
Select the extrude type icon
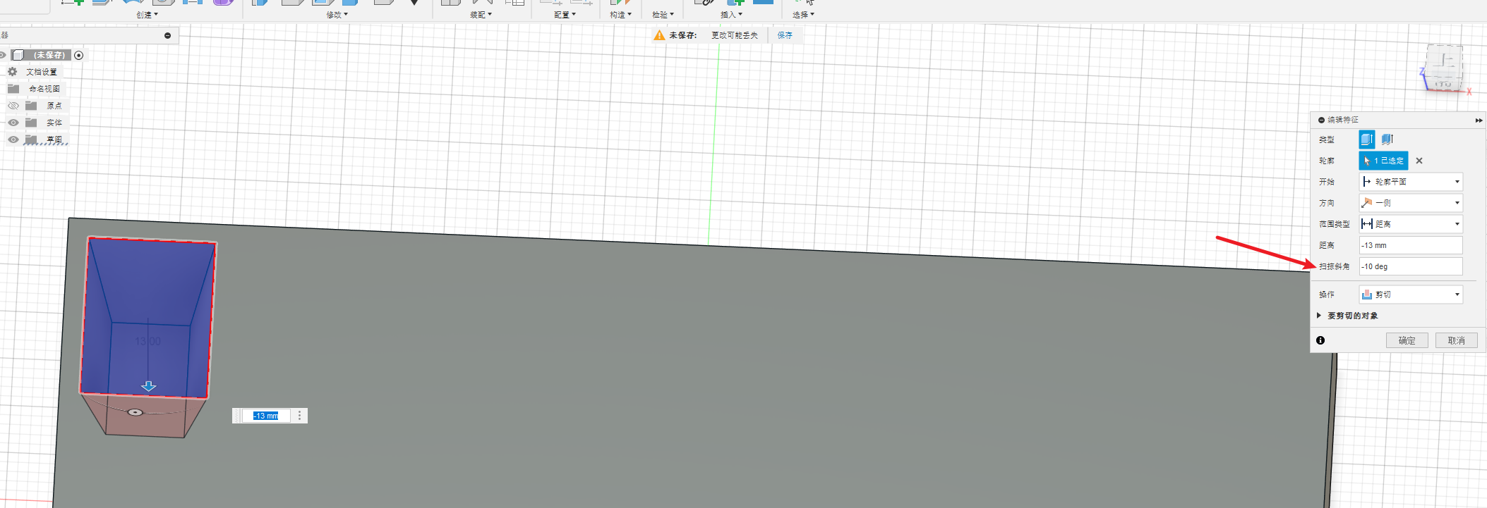(1366, 140)
